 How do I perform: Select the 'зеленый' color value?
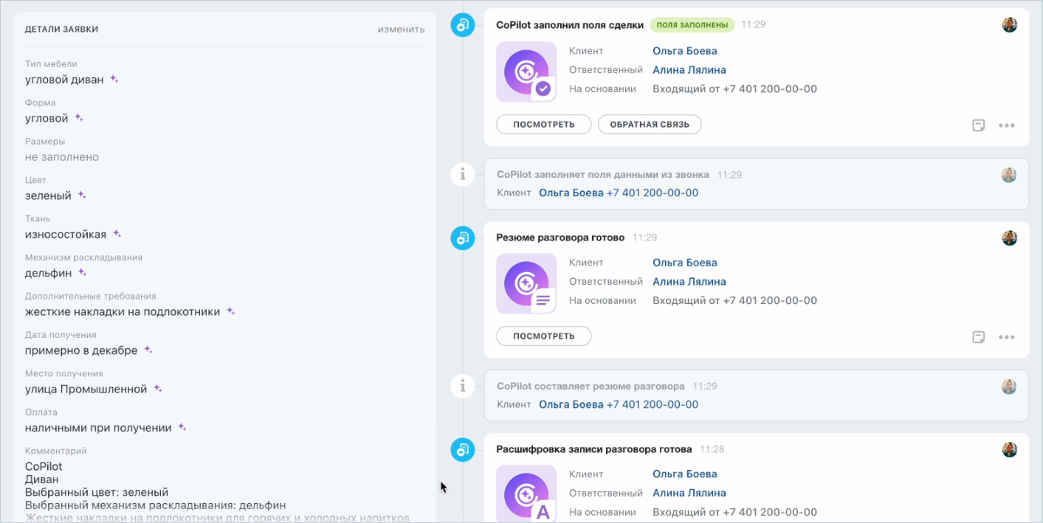tap(48, 195)
